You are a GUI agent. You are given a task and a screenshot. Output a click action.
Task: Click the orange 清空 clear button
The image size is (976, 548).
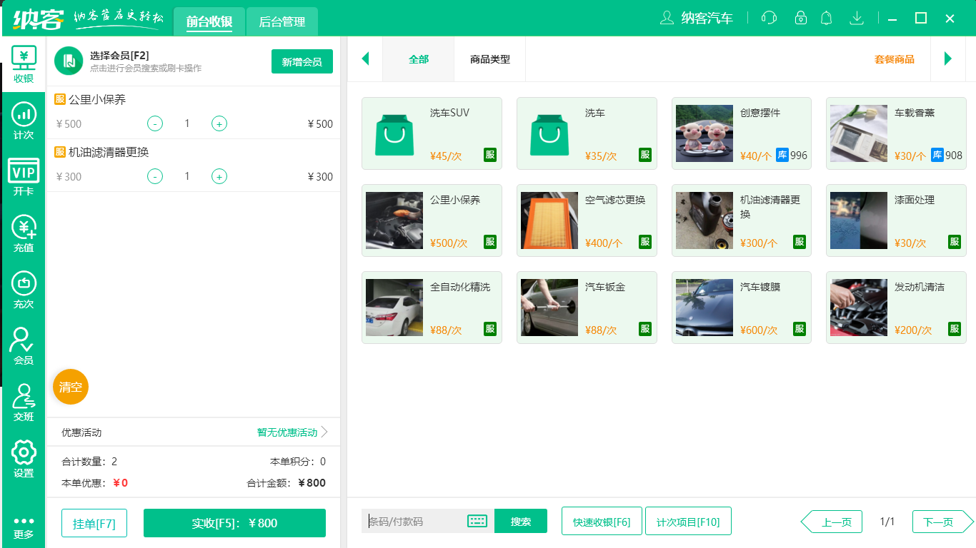coord(71,387)
